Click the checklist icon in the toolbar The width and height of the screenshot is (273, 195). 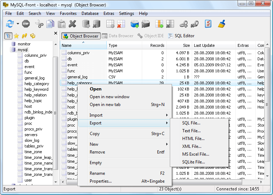tap(208, 24)
